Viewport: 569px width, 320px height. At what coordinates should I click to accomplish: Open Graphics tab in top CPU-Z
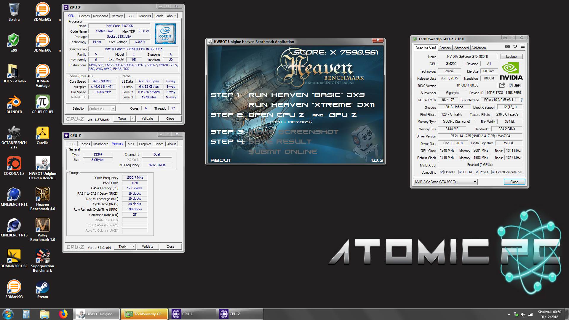click(145, 16)
